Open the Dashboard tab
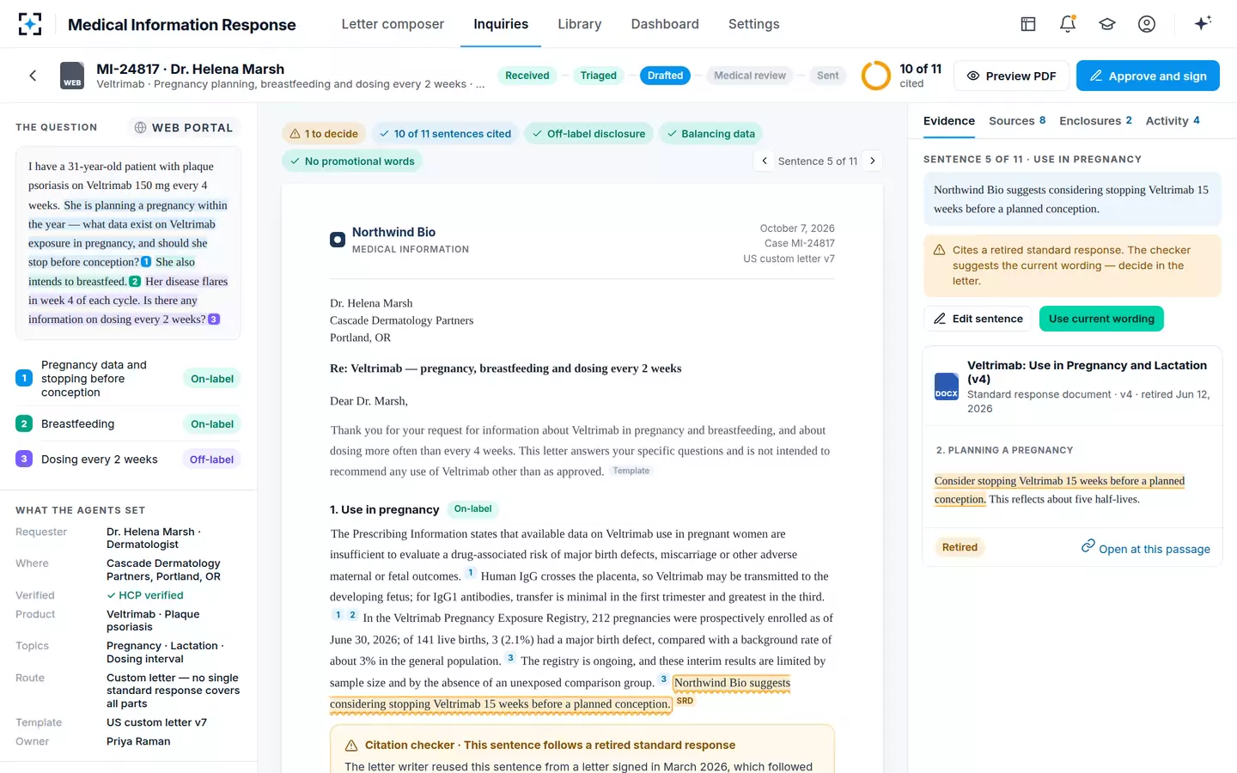Screen dimensions: 1237x773 tap(665, 24)
